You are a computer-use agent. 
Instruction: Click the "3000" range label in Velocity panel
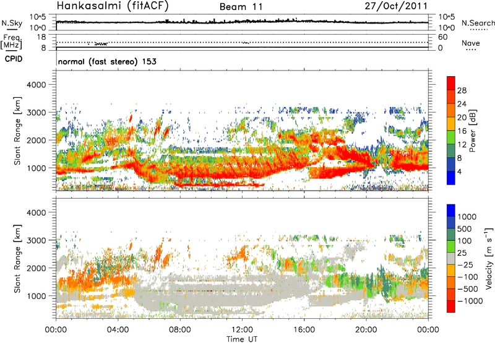tap(36, 240)
